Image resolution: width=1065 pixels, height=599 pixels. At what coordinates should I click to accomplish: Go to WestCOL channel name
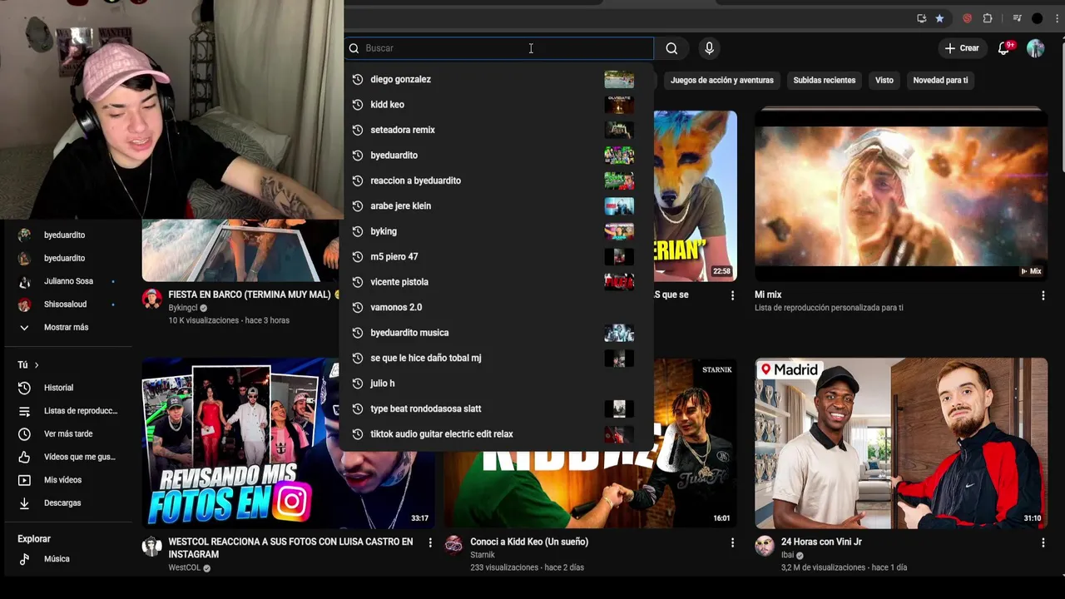click(185, 568)
